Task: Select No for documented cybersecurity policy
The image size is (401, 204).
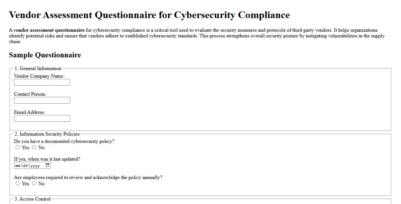Action: coord(34,147)
